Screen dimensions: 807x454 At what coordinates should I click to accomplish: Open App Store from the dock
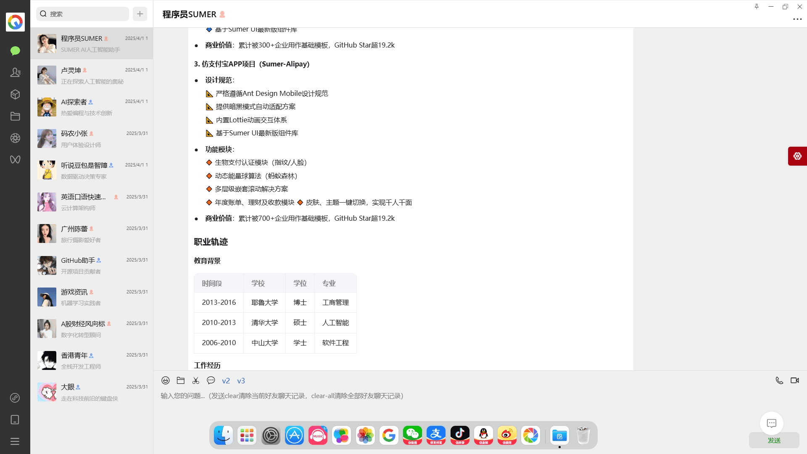point(294,436)
